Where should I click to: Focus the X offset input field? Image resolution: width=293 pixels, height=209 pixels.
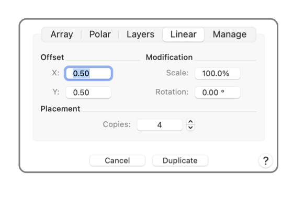88,73
